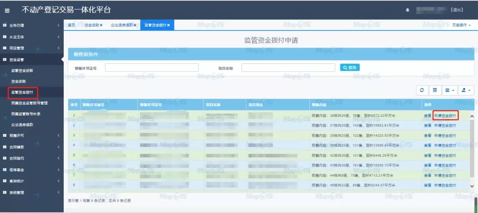Switch to the 首页 tab
The width and height of the screenshot is (478, 213).
pyautogui.click(x=72, y=25)
